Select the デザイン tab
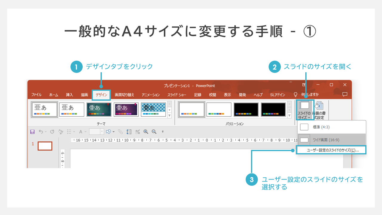 [101, 95]
